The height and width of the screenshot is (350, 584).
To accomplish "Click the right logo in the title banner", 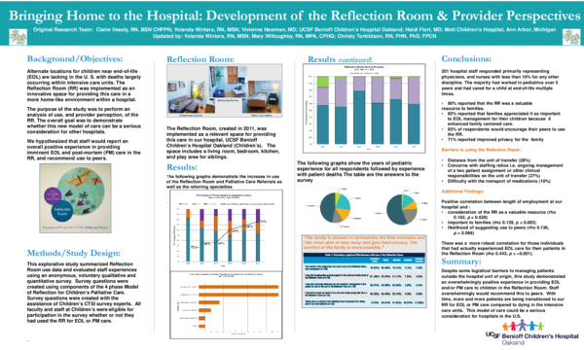I will [x=571, y=37].
